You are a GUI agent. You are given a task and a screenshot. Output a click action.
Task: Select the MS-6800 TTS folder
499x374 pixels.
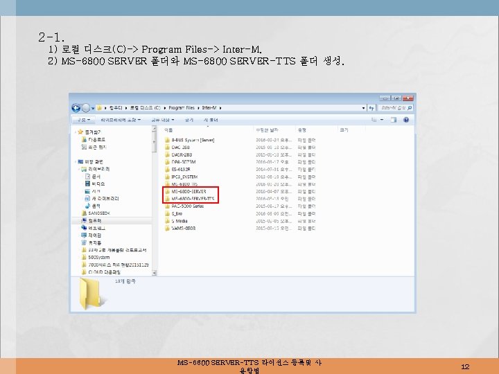[184, 184]
